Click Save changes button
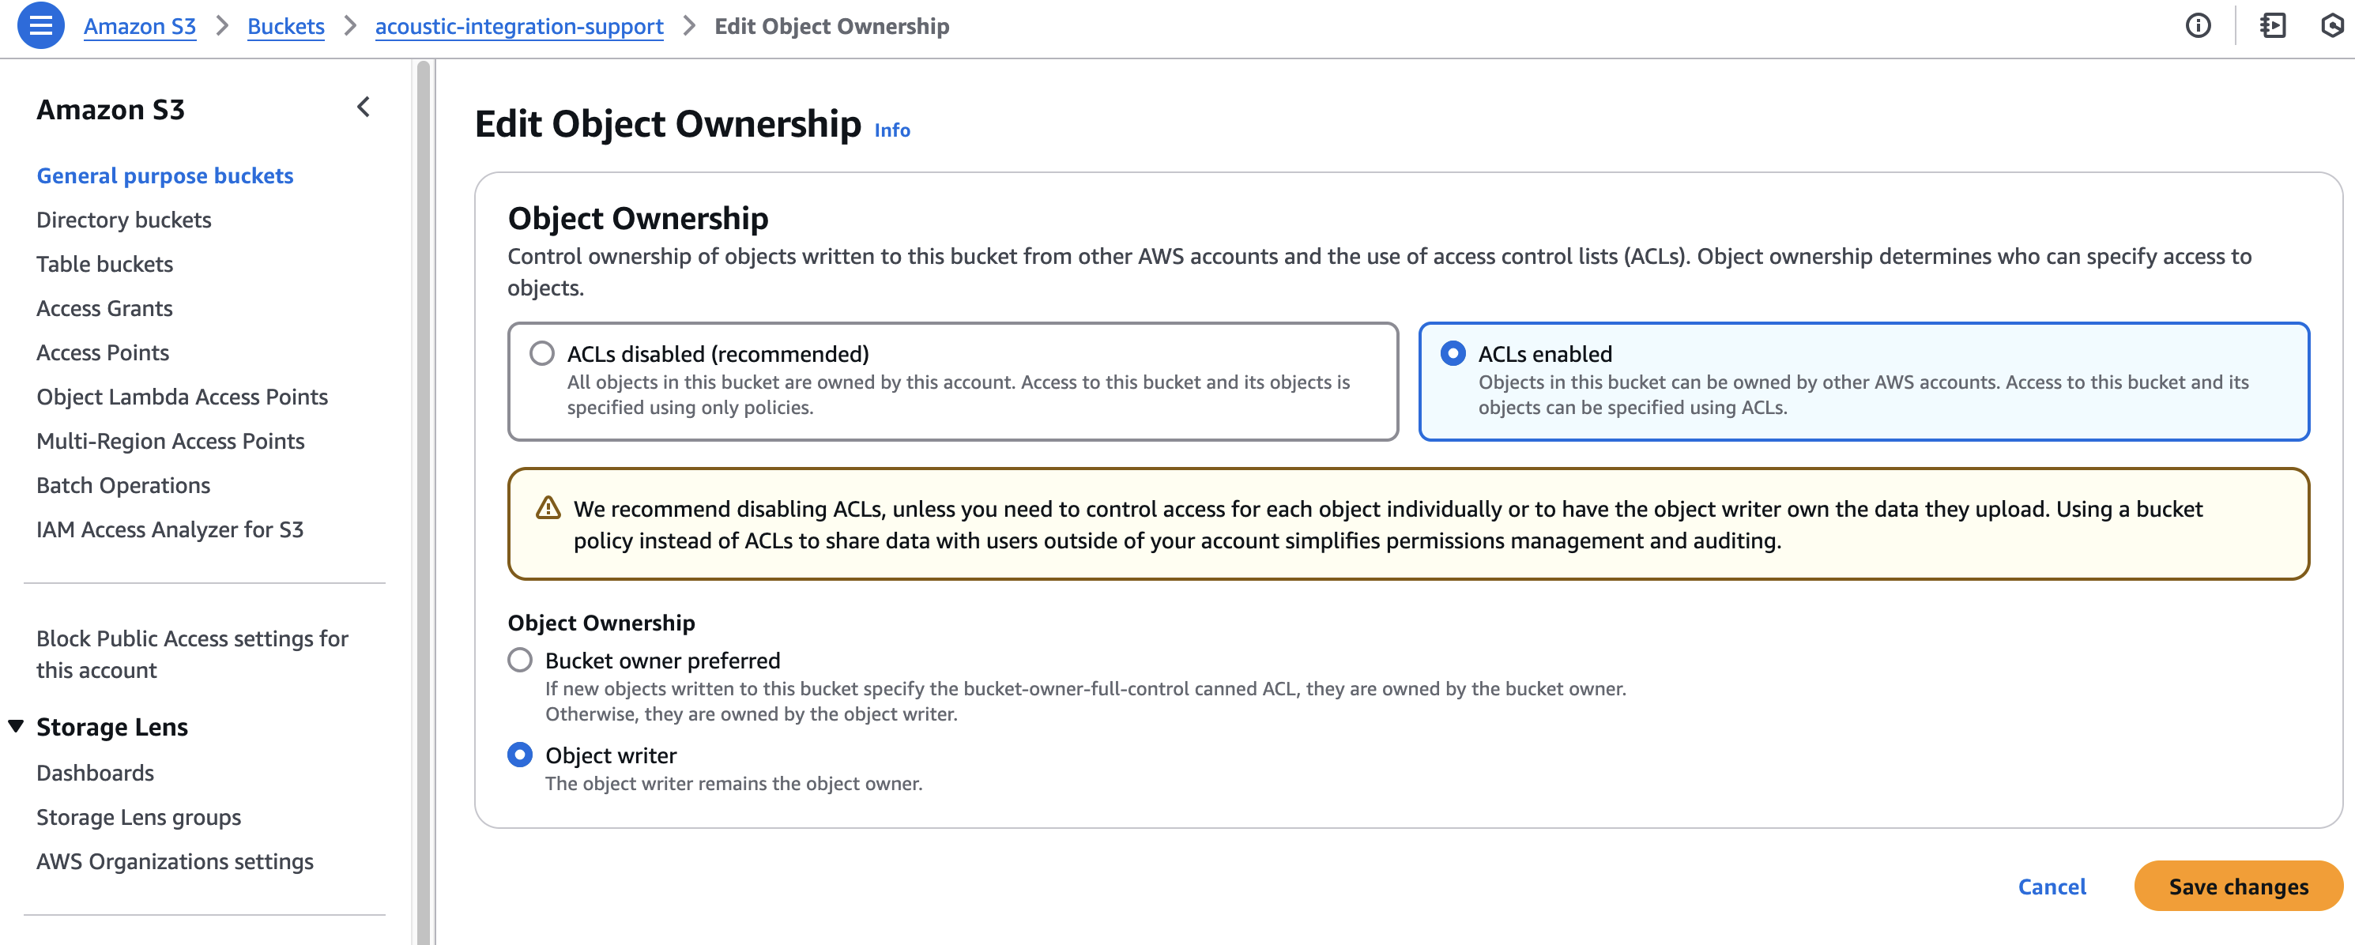Viewport: 2355px width, 945px height. point(2238,887)
